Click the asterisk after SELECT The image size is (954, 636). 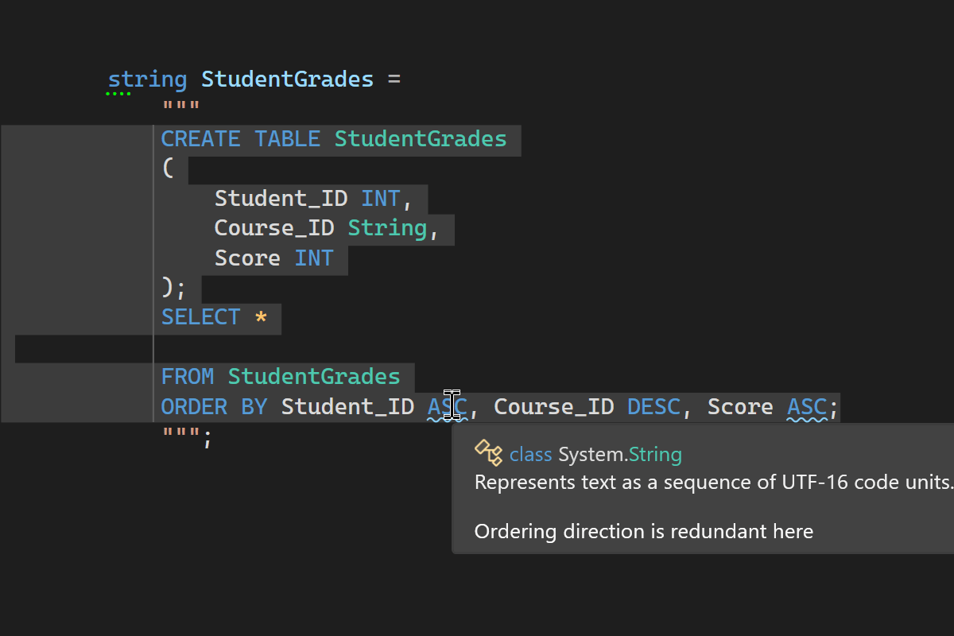261,317
